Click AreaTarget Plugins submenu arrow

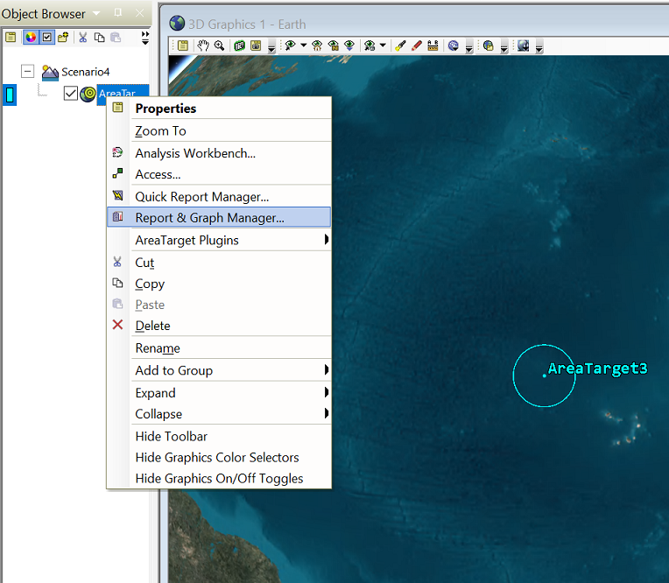[x=327, y=239]
